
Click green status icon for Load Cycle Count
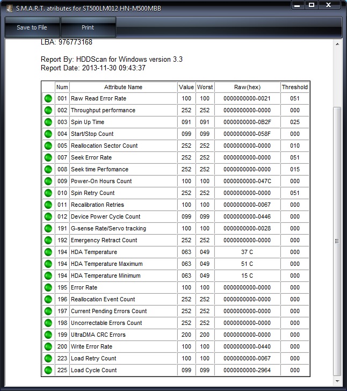pos(48,370)
